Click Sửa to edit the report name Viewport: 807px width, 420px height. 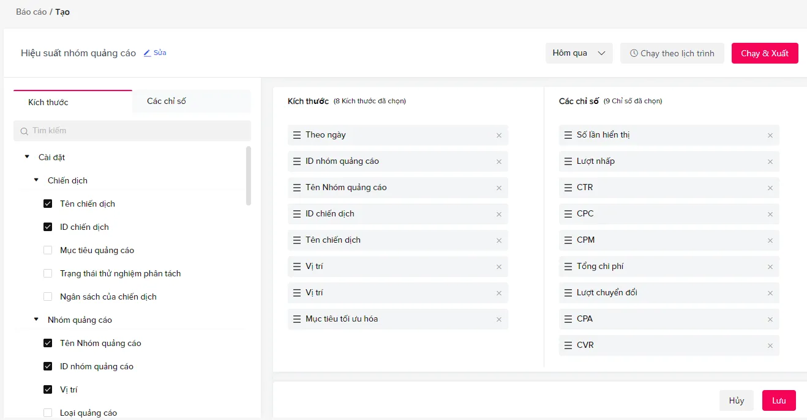pyautogui.click(x=155, y=53)
